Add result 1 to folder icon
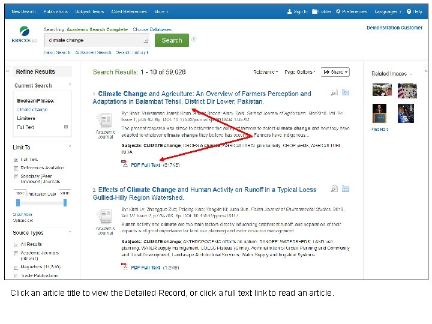 point(346,92)
